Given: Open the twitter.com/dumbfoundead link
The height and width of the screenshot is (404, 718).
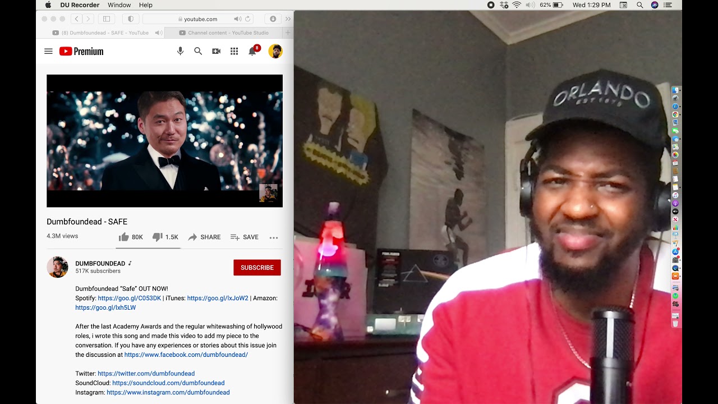Looking at the screenshot, I should [x=146, y=373].
